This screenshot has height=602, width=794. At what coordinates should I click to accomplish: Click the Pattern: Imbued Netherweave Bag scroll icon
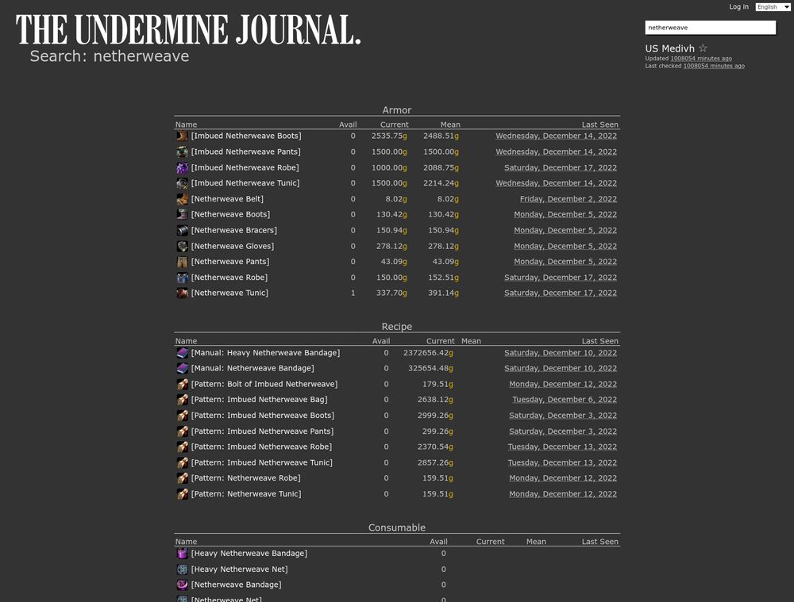182,400
